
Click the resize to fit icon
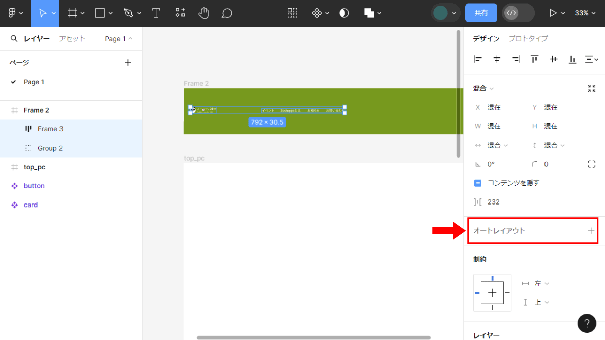click(592, 89)
